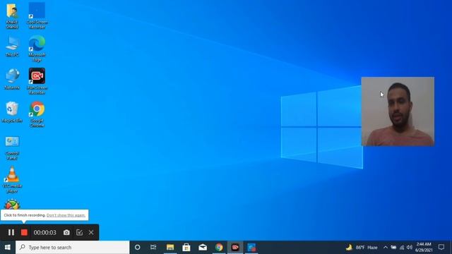Open the Mail app from the taskbar
Image resolution: width=452 pixels, height=254 pixels.
point(203,248)
